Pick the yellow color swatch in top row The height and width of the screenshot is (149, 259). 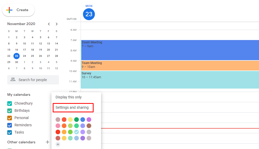70,120
